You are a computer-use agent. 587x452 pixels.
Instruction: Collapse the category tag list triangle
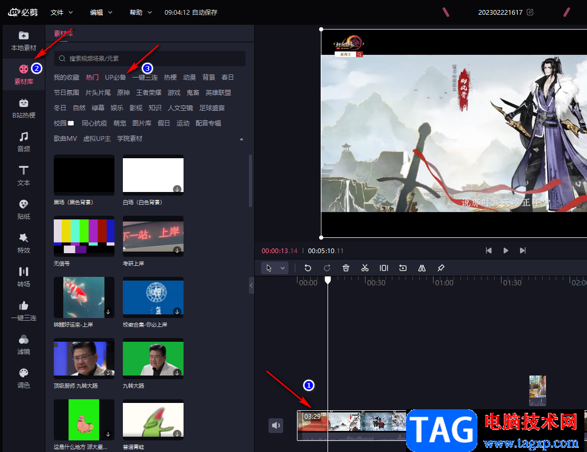[242, 139]
